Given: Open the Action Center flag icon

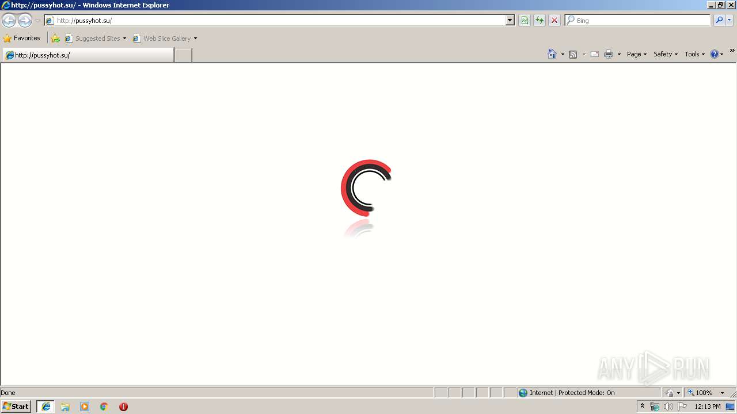Looking at the screenshot, I should [x=682, y=407].
